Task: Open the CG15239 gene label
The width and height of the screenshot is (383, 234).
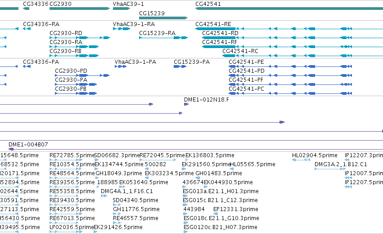Action: [152, 13]
